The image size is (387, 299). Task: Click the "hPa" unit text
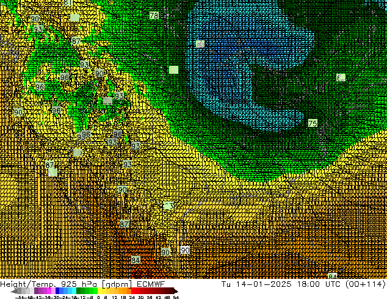[x=89, y=284]
